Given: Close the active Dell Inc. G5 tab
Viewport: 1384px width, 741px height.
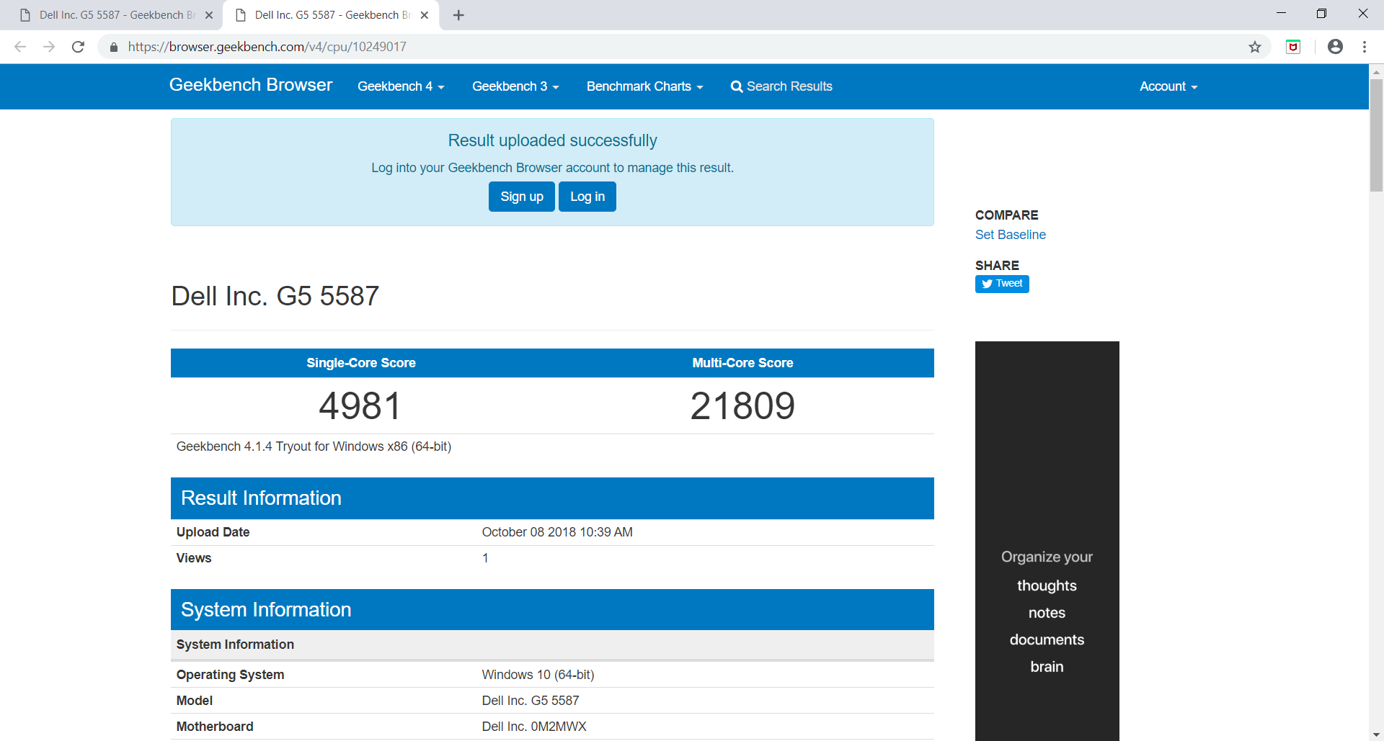Looking at the screenshot, I should 425,15.
